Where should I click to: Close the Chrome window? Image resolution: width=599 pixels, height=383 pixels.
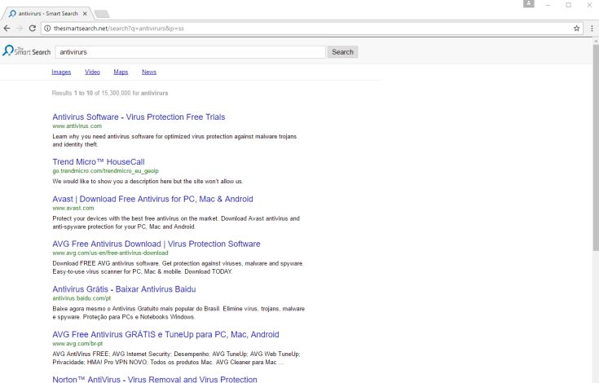point(589,5)
